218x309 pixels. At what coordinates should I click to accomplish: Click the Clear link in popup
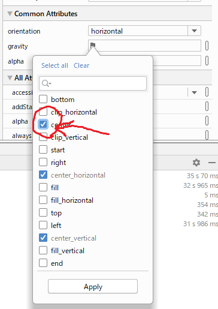tap(81, 65)
